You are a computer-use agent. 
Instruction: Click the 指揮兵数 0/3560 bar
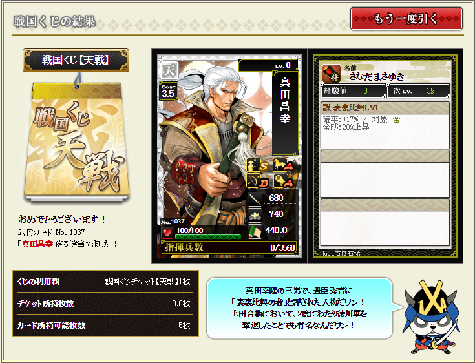tap(229, 247)
